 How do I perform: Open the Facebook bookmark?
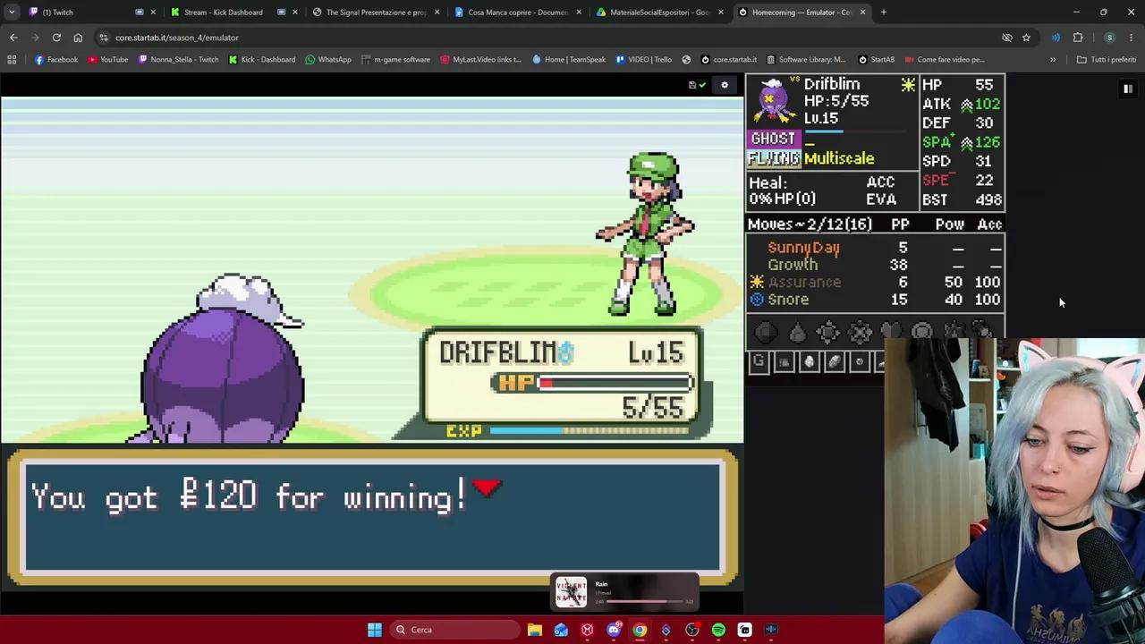56,60
